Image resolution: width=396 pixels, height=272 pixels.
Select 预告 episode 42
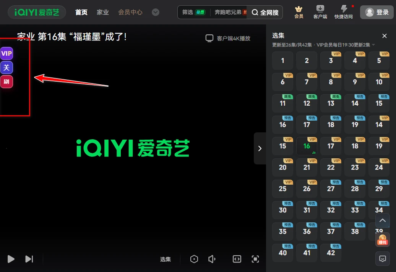(x=331, y=253)
